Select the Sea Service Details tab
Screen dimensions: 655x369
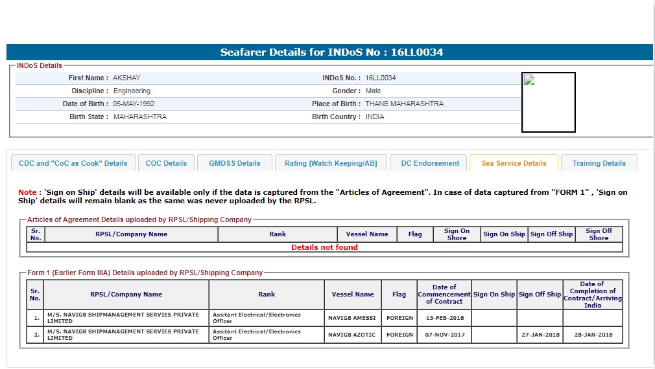pos(514,163)
